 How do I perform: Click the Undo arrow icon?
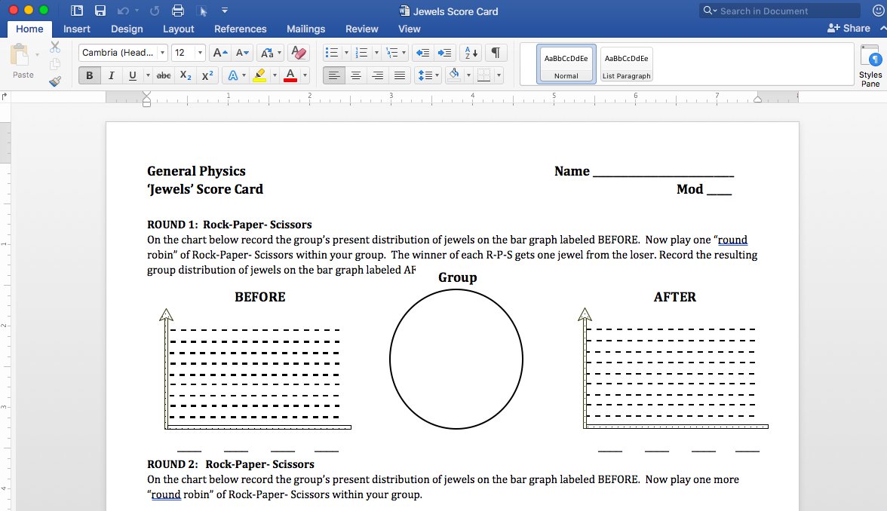(x=123, y=11)
